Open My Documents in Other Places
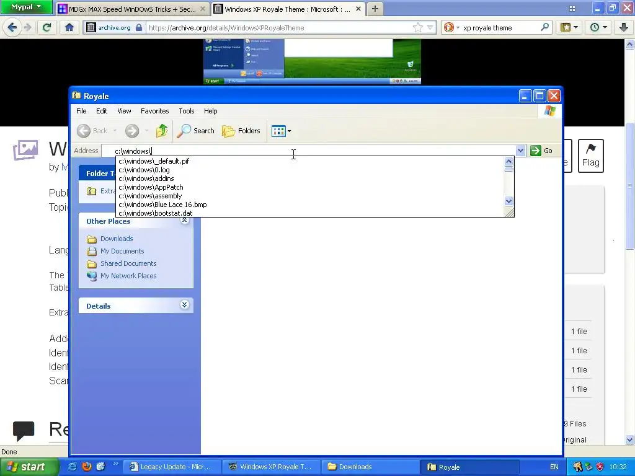This screenshot has height=476, width=635. pos(122,251)
